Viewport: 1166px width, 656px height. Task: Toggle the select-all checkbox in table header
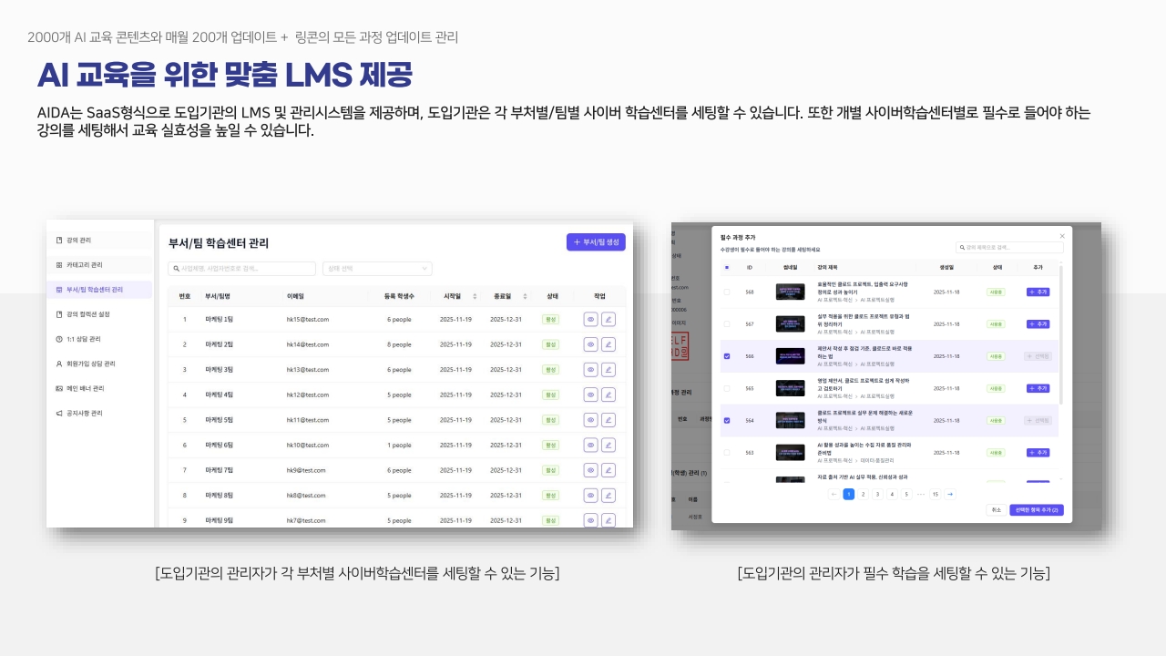727,268
